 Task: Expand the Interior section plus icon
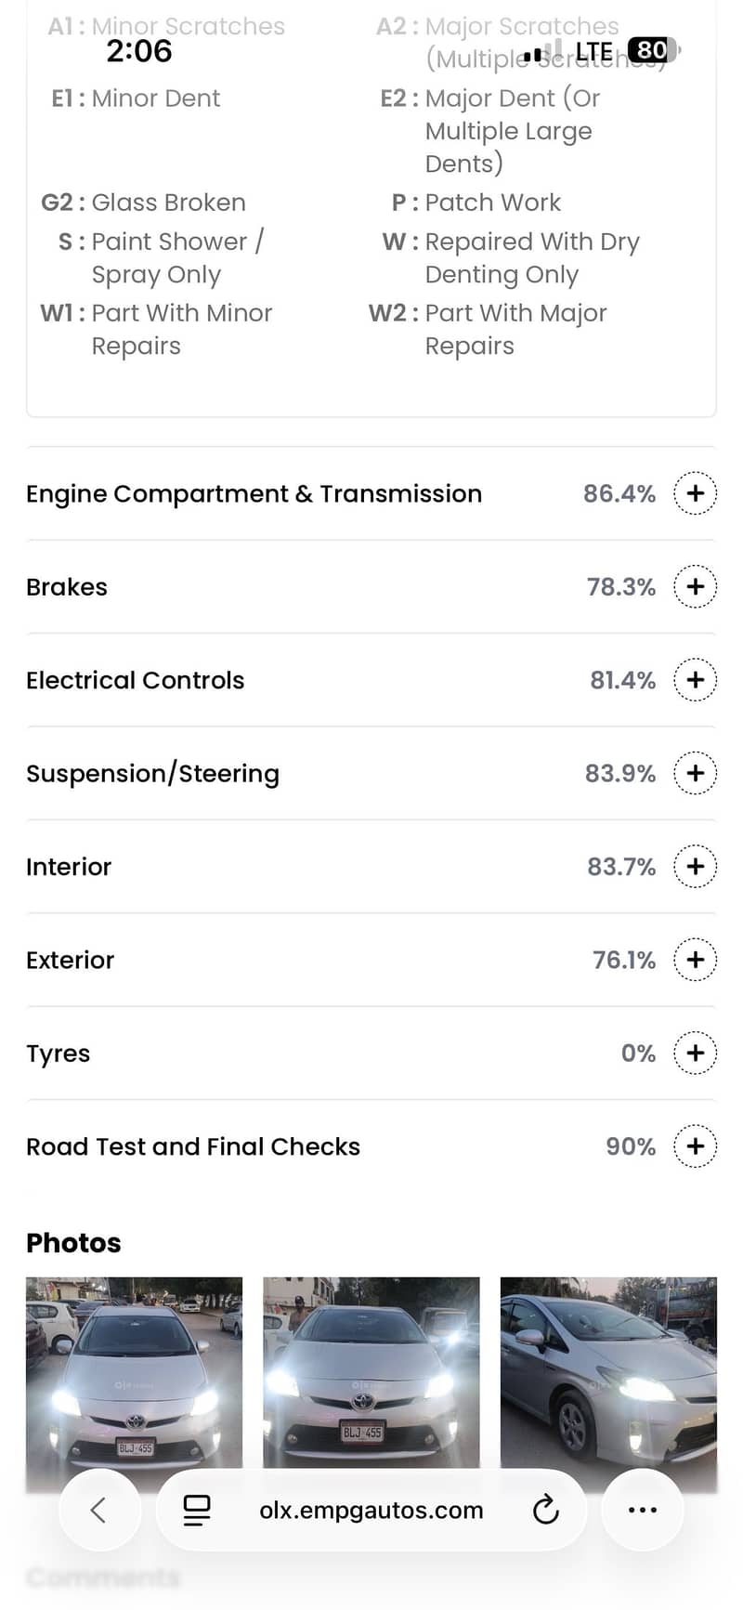[x=695, y=867]
